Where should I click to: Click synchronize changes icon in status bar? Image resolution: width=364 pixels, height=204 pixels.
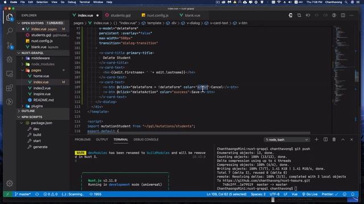tap(37, 194)
